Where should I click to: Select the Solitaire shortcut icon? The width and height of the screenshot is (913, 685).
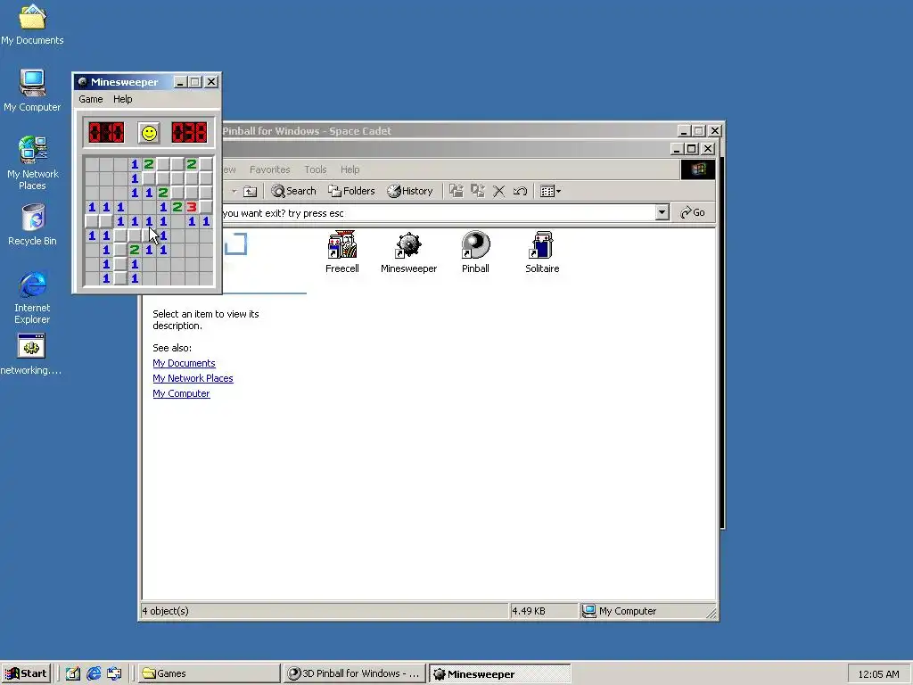(x=542, y=252)
